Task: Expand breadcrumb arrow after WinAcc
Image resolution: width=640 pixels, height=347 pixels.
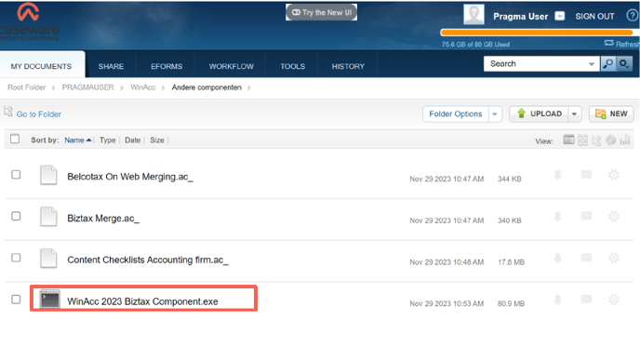Action: 164,87
